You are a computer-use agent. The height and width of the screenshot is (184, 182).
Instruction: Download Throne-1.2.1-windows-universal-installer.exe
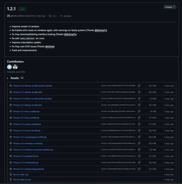[33, 150]
